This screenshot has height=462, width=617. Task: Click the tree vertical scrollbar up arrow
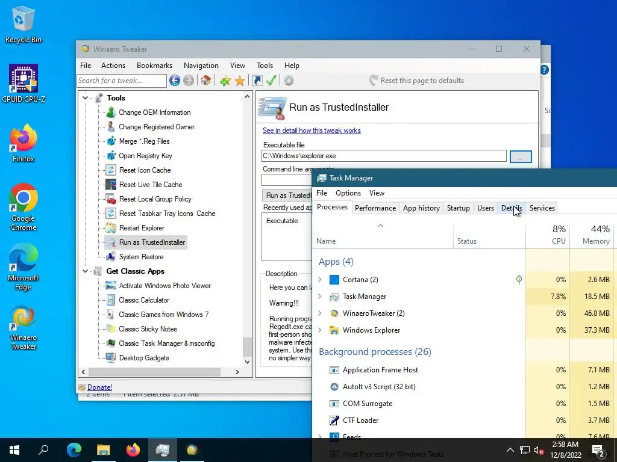pyautogui.click(x=247, y=97)
